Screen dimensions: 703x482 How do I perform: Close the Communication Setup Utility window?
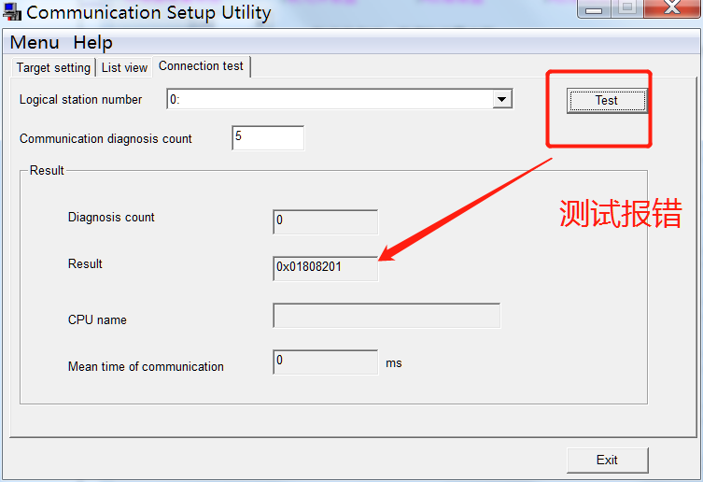point(671,8)
